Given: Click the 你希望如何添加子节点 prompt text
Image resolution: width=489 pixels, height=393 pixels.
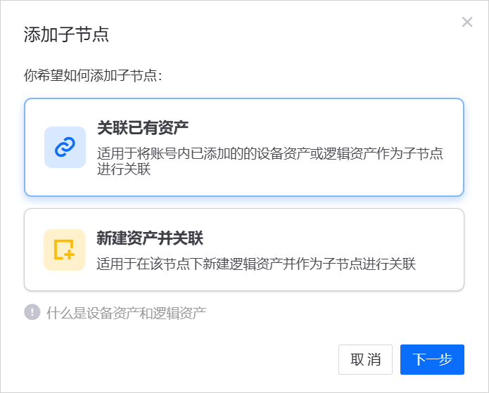Looking at the screenshot, I should [x=93, y=75].
